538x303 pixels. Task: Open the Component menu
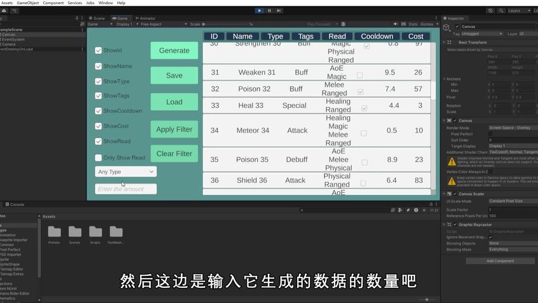click(53, 3)
